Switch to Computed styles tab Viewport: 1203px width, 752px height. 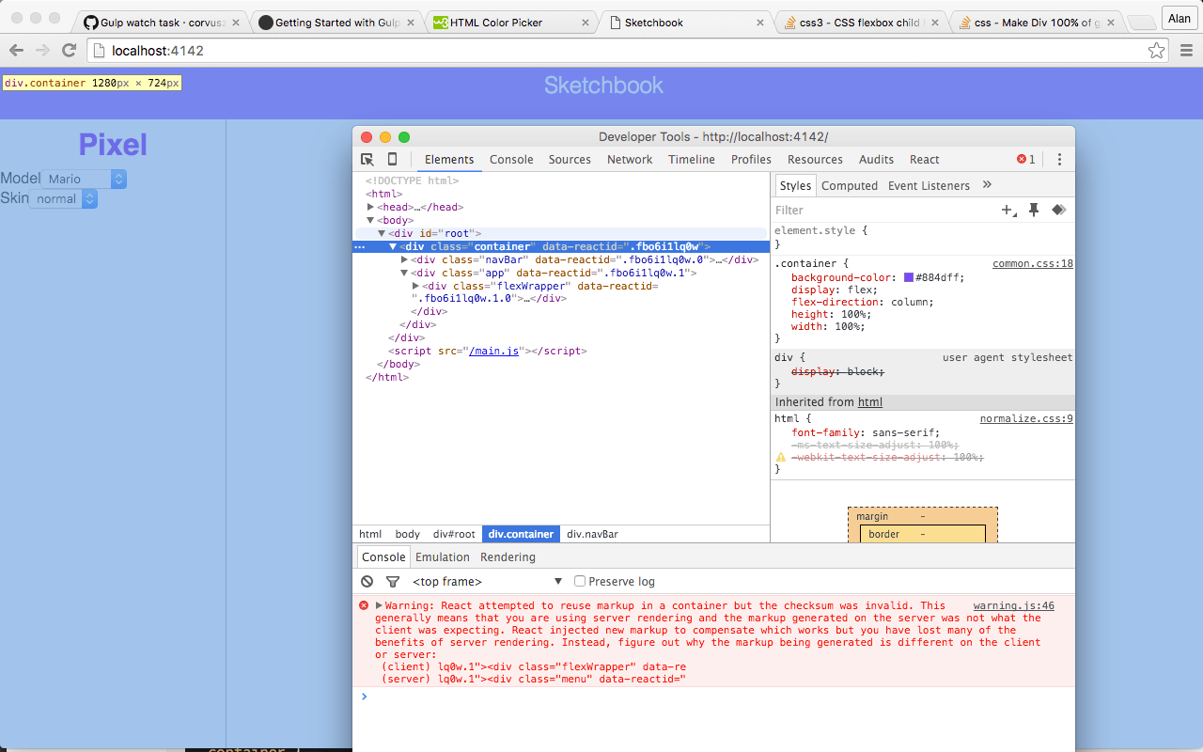tap(850, 185)
